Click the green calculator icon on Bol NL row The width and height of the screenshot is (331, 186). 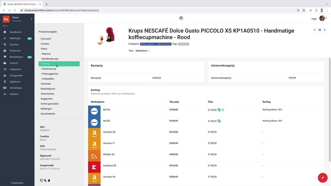(223, 110)
